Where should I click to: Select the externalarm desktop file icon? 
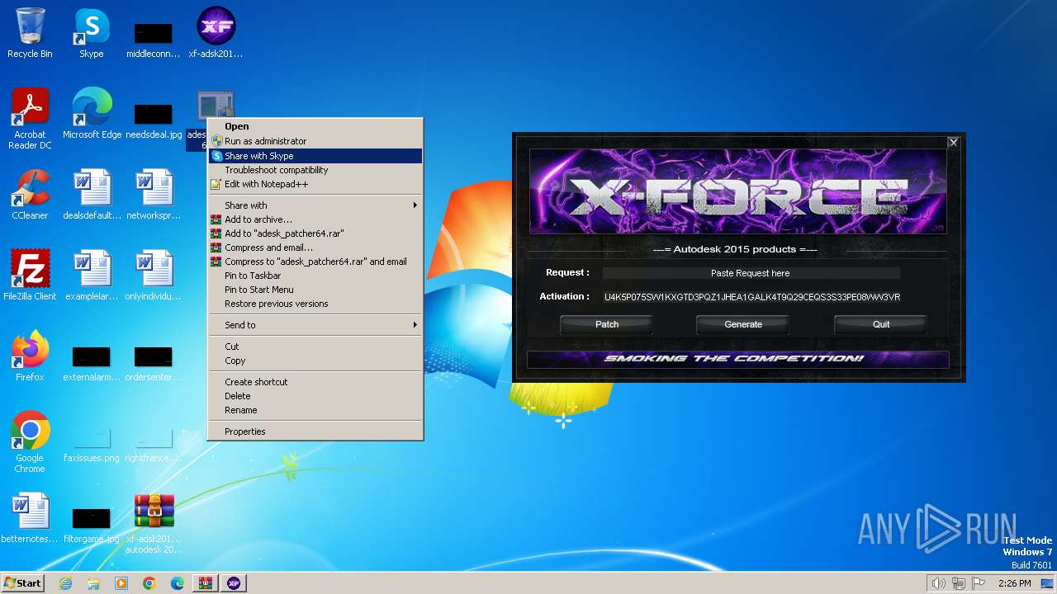click(x=92, y=363)
